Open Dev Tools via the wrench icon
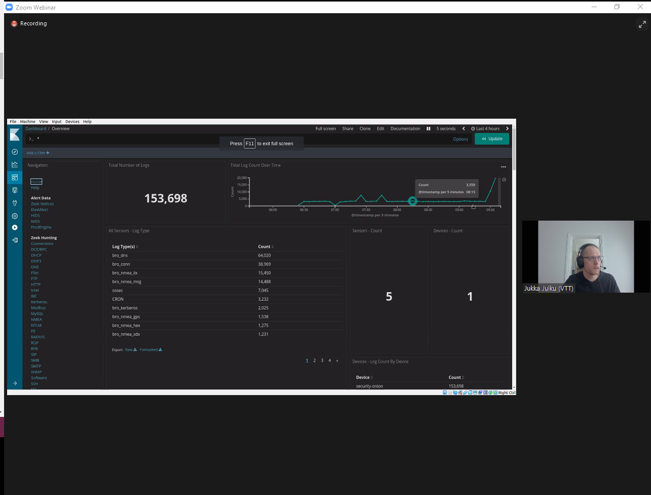 tap(15, 203)
